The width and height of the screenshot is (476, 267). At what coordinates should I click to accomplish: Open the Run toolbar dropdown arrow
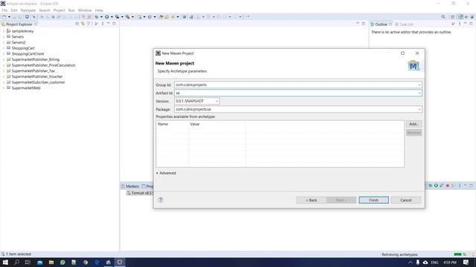pos(112,17)
